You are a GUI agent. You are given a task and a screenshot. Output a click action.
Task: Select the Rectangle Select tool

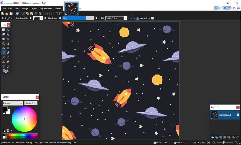point(3,30)
